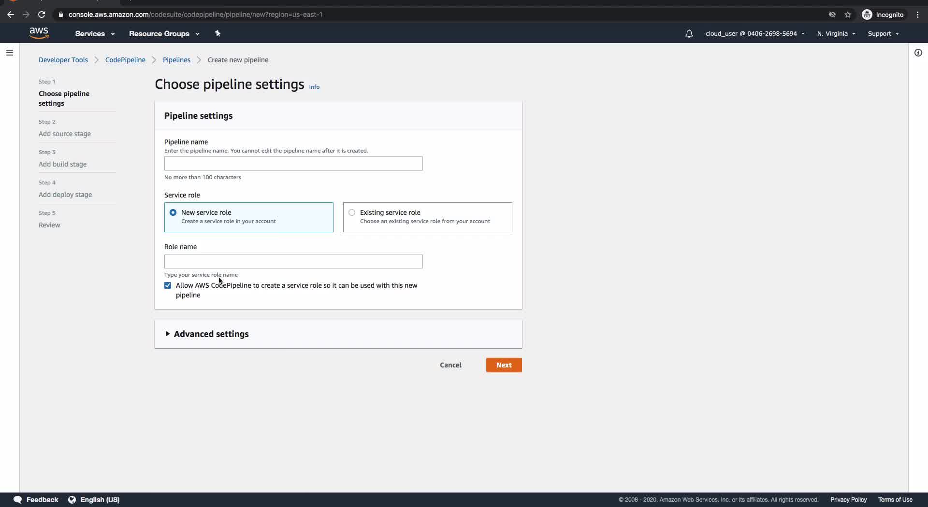Click the browser back arrow
This screenshot has width=928, height=507.
click(x=11, y=14)
